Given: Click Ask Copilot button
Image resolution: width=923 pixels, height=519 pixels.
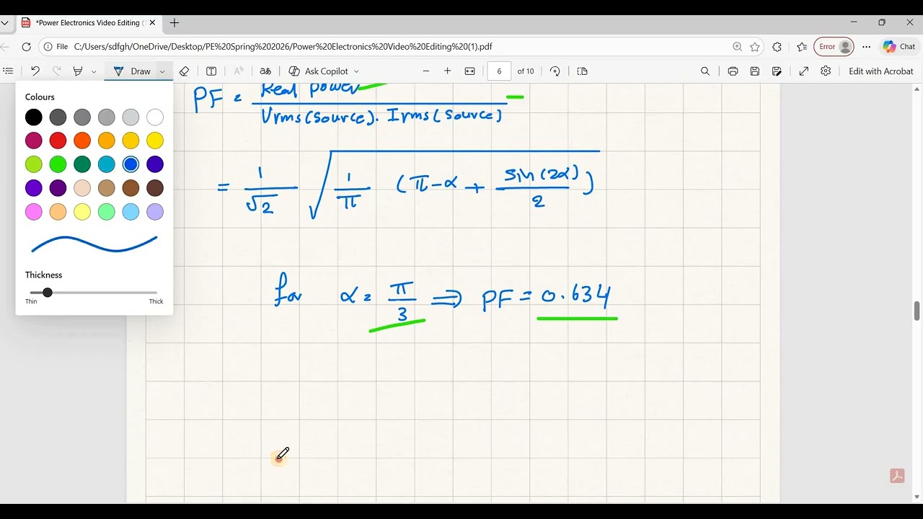Looking at the screenshot, I should (x=324, y=71).
